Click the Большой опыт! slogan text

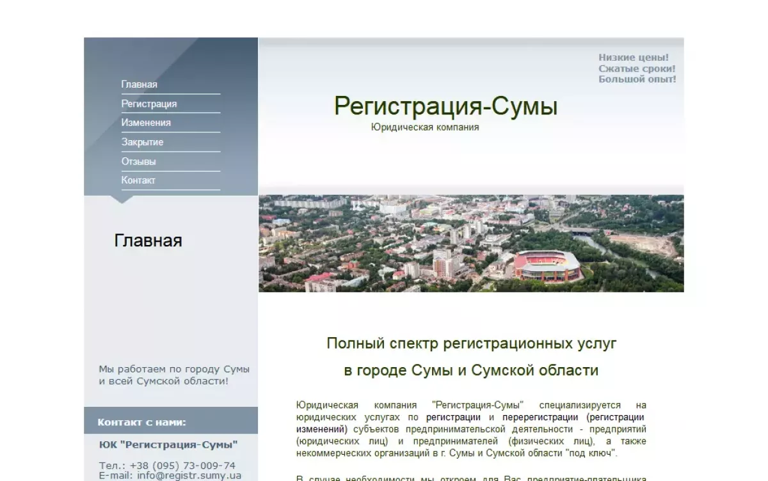pos(637,79)
